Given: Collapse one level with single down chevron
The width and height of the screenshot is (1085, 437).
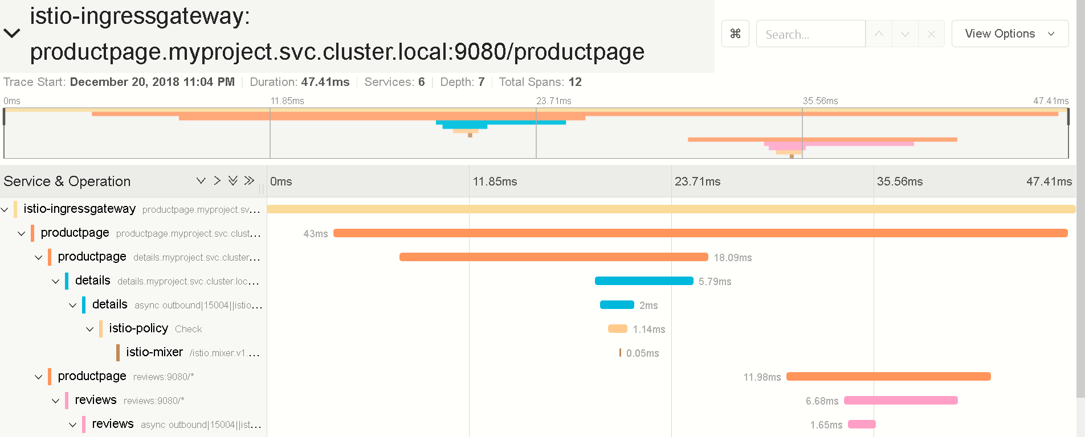Looking at the screenshot, I should click(201, 180).
